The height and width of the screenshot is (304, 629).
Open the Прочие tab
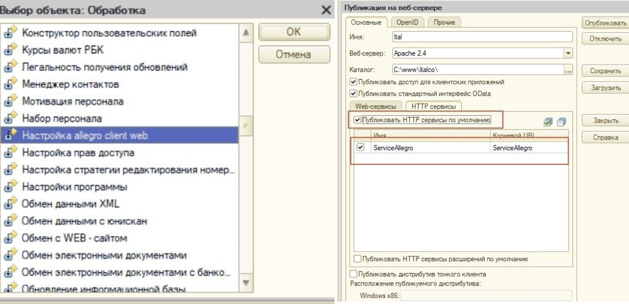coord(444,22)
